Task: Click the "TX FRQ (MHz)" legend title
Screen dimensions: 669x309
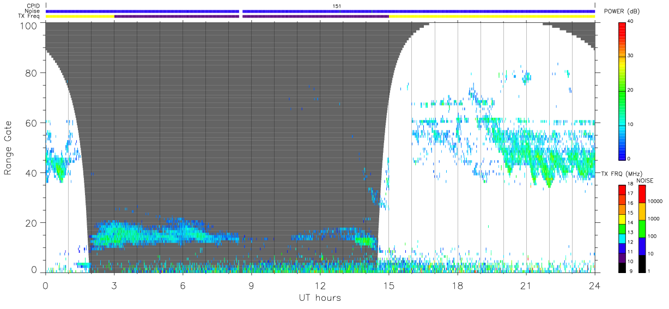Action: [621, 173]
